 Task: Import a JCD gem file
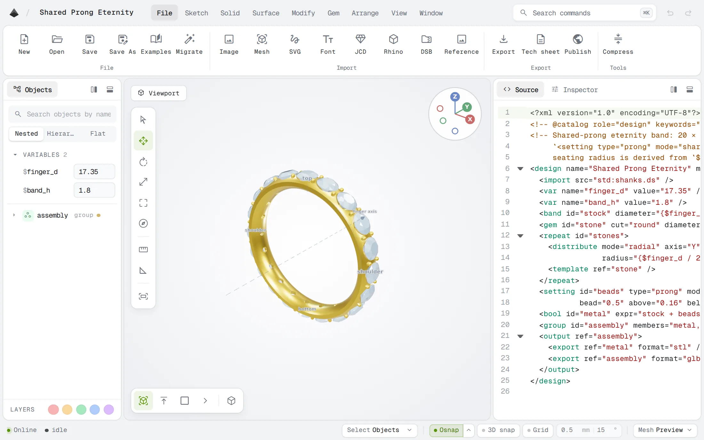click(360, 44)
